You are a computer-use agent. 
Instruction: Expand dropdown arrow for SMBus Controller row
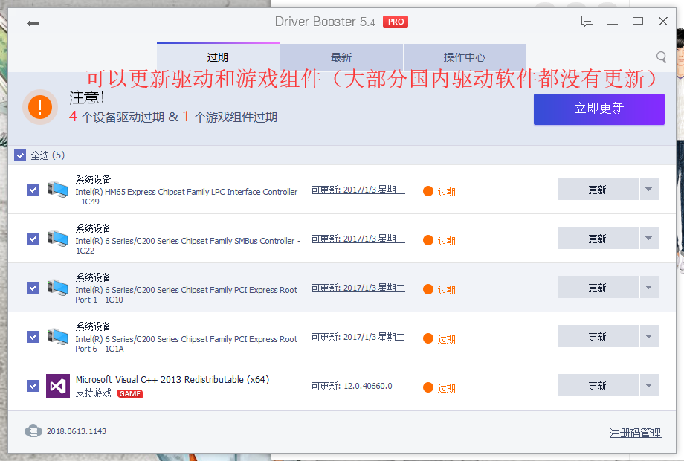tap(649, 238)
